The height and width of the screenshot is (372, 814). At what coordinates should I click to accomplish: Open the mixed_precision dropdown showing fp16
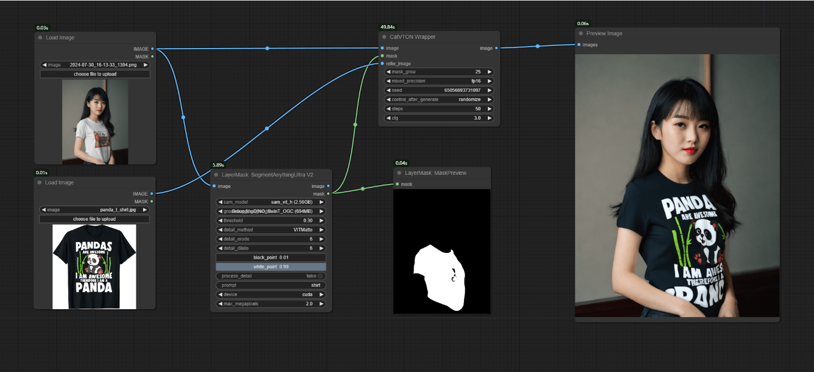439,81
